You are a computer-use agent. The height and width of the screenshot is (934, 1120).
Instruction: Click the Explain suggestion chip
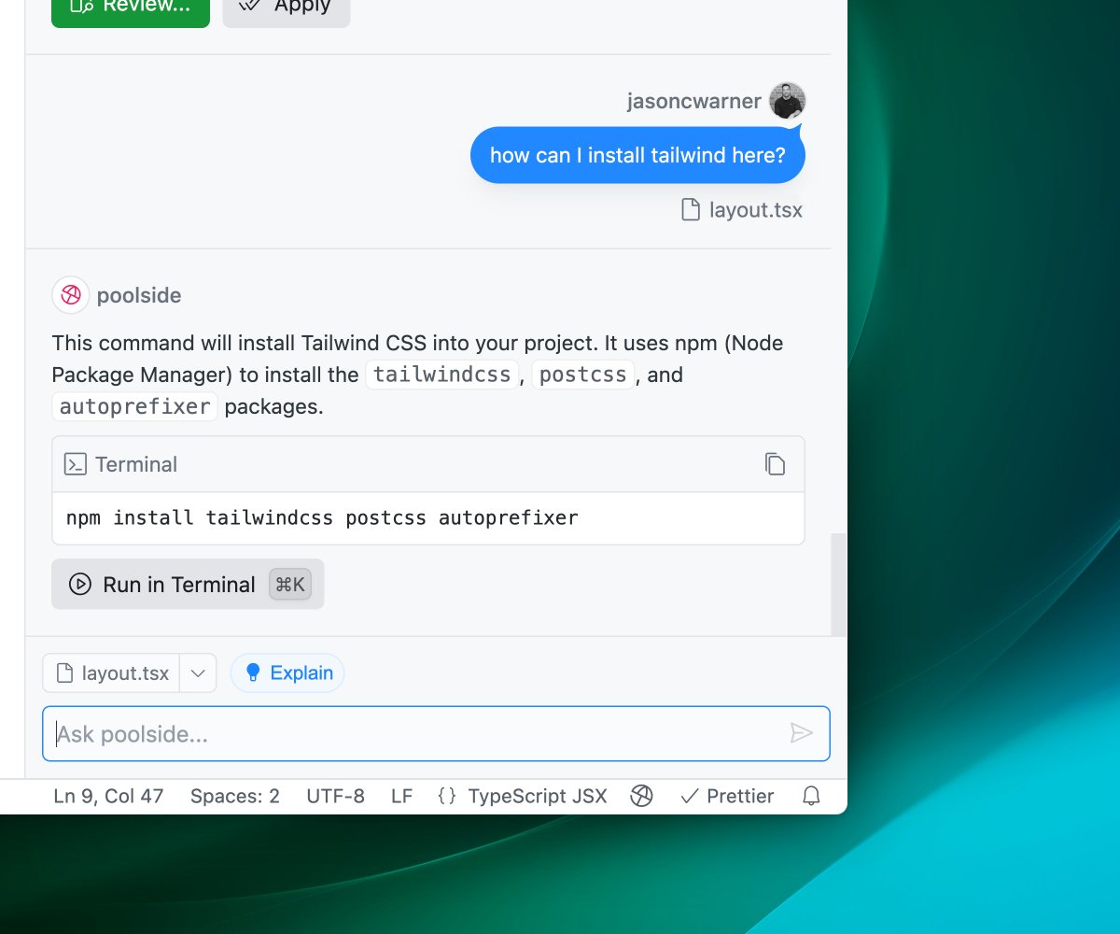287,672
